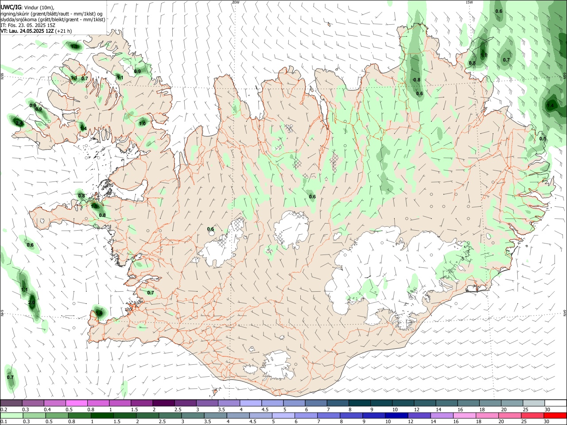
Task: Select the '15W' longitude label
Action: coord(469,2)
